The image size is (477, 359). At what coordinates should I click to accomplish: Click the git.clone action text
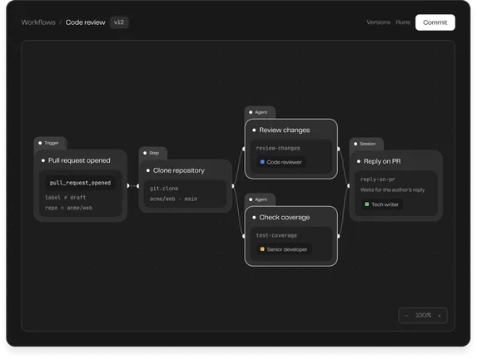pyautogui.click(x=164, y=189)
